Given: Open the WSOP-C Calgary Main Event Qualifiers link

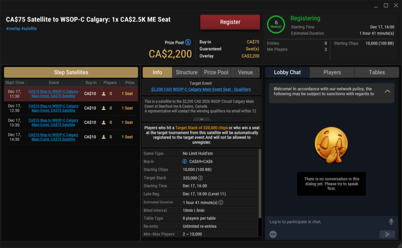Looking at the screenshot, I should tap(201, 89).
